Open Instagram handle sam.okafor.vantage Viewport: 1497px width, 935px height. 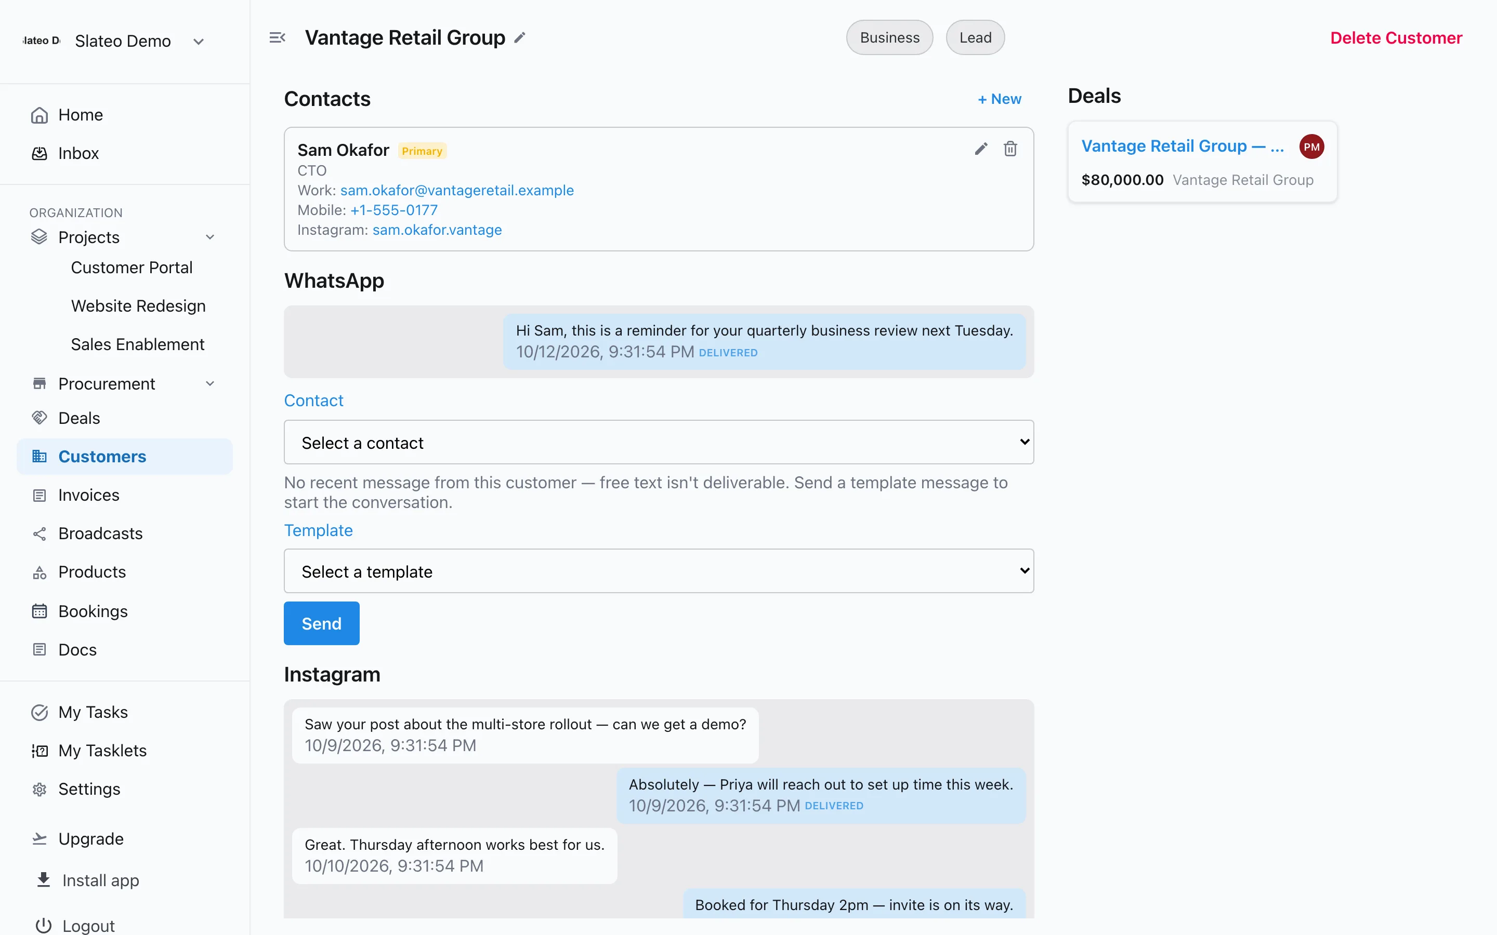437,230
